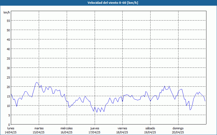217x135 pixels.
Task: Click the 20 value on y-axis
Action: (8, 87)
